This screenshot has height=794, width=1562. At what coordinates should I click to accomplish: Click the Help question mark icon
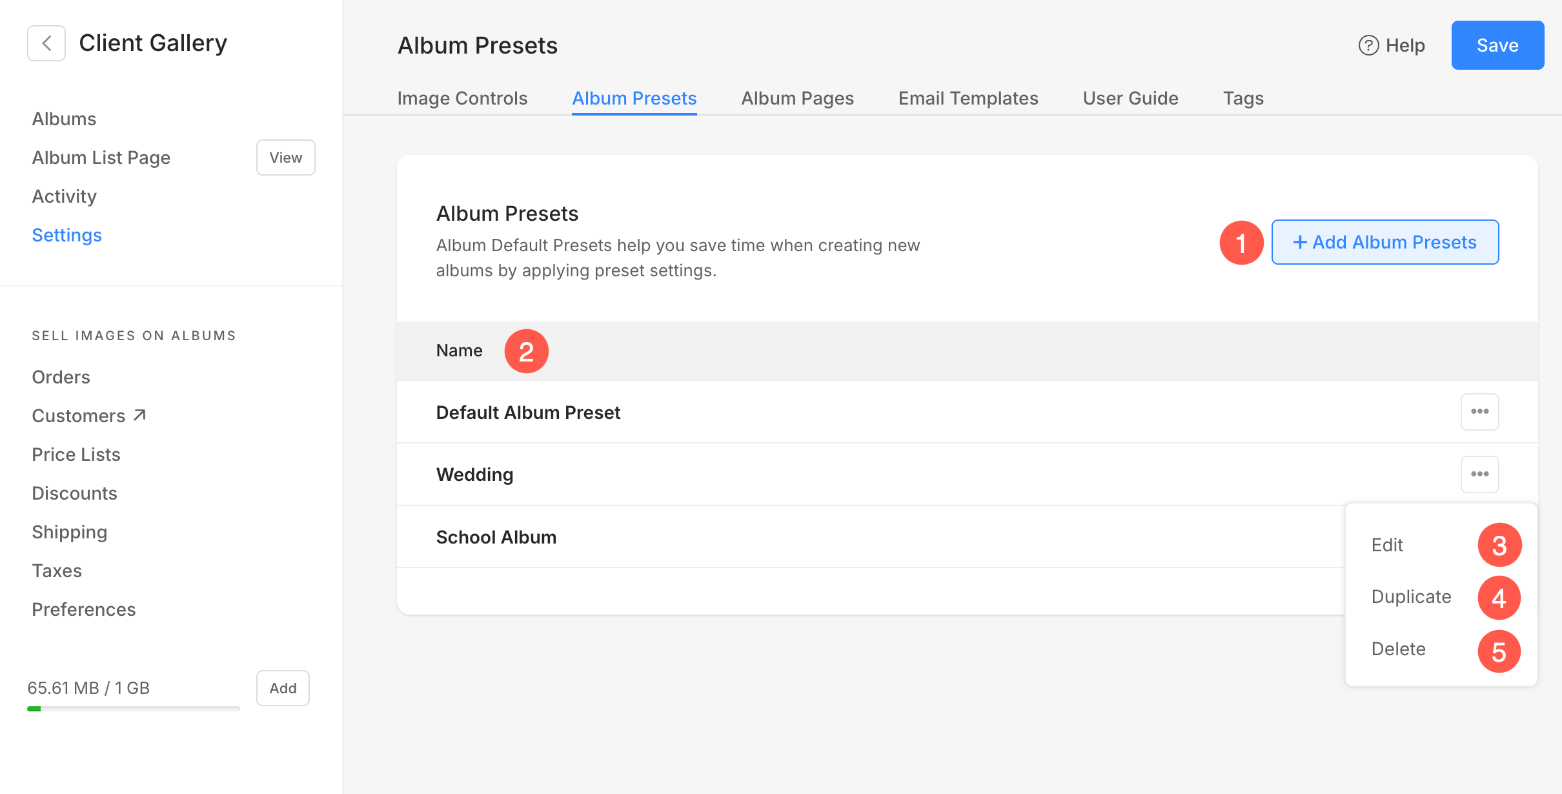click(1368, 45)
